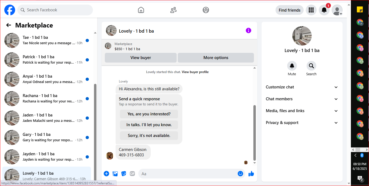Click the conversation list scrollbar thumb
The image size is (369, 186).
coord(95,132)
